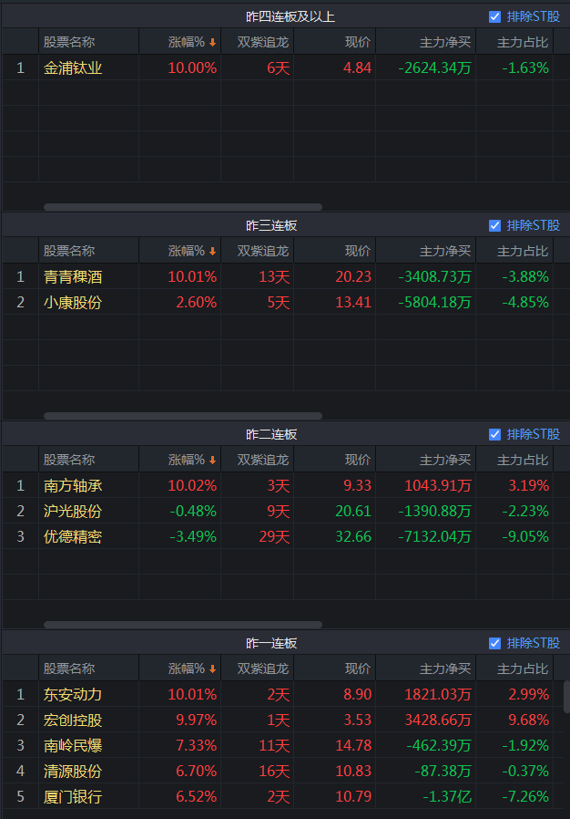Open the 东安动力 stock
This screenshot has width=570, height=819.
pos(73,694)
